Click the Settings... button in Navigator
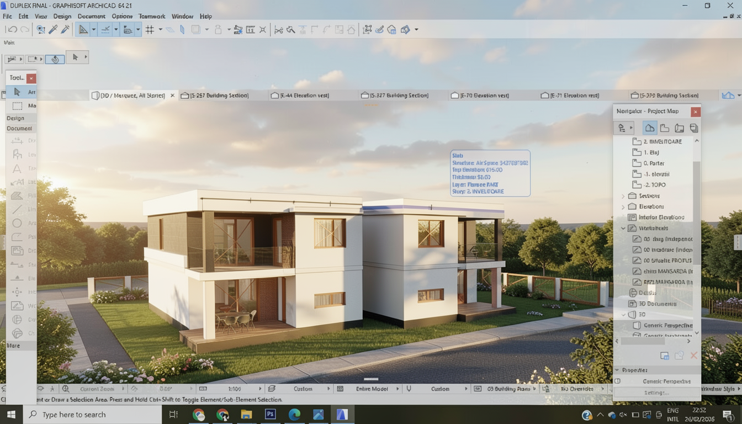 [656, 393]
